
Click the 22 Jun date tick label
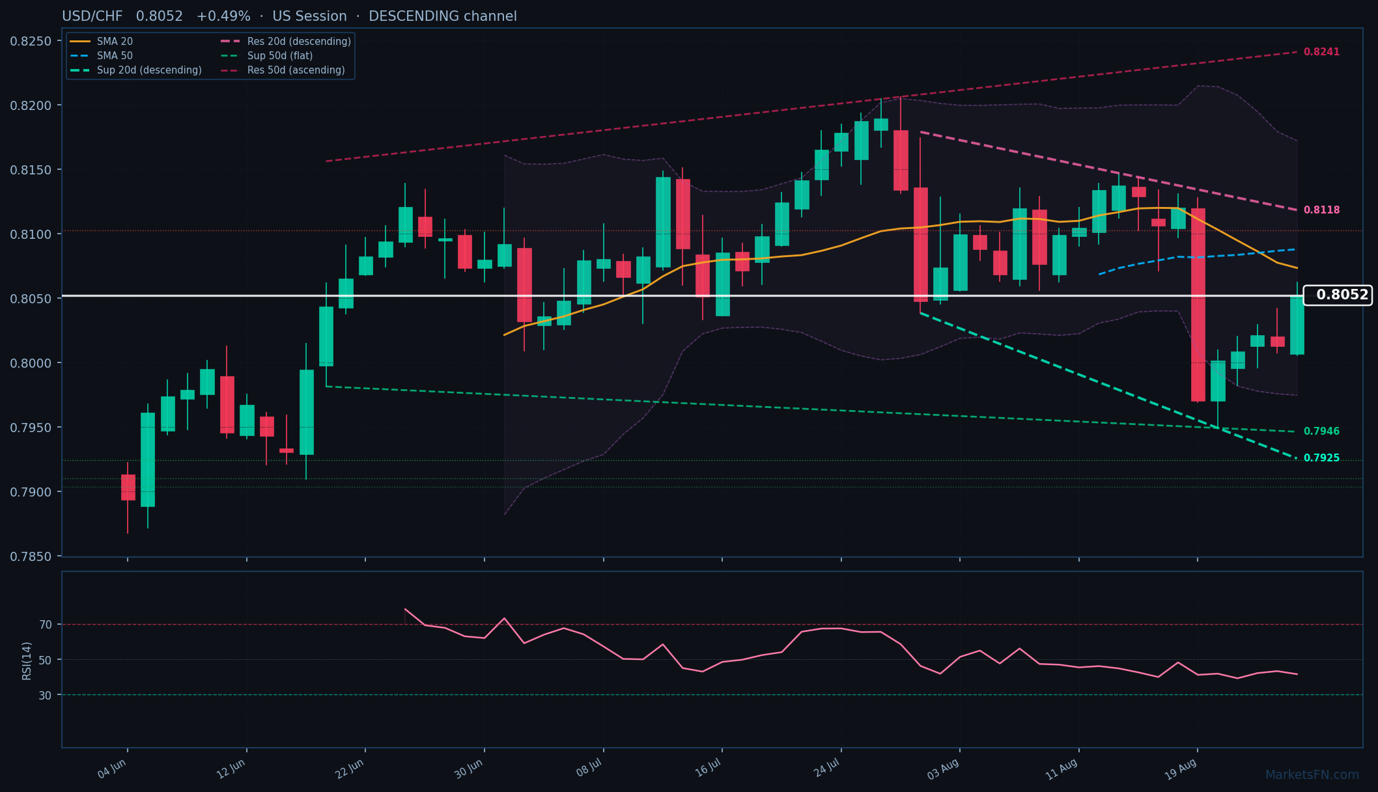click(x=350, y=769)
